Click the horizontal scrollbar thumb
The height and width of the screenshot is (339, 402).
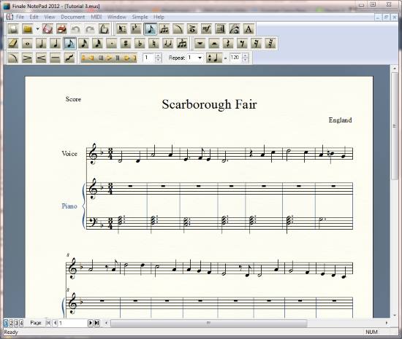209,323
